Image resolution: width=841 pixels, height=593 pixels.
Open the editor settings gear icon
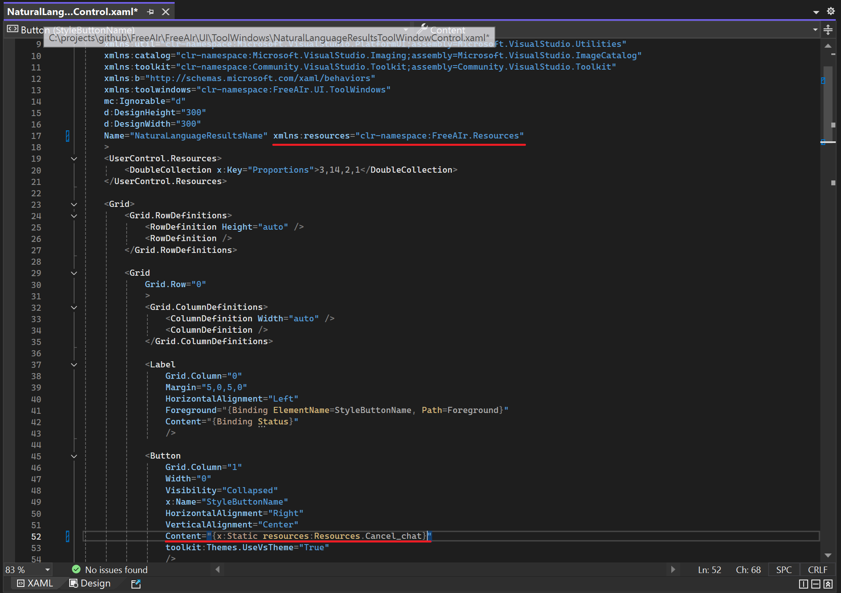(831, 11)
